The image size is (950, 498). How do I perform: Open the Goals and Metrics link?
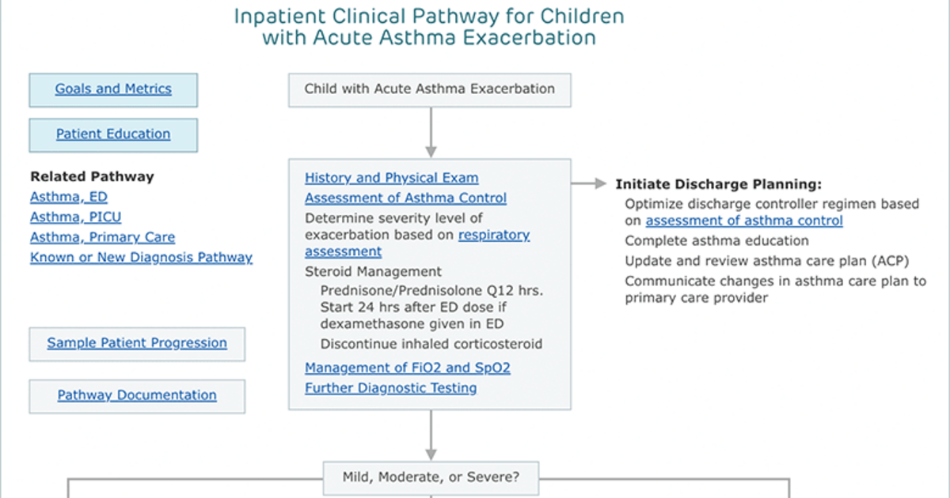coord(113,89)
